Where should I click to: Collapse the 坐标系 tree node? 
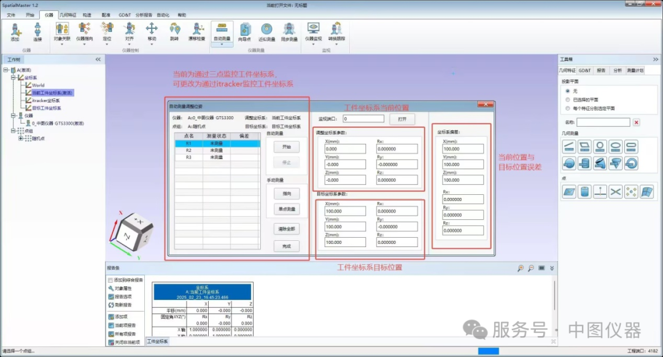click(13, 77)
